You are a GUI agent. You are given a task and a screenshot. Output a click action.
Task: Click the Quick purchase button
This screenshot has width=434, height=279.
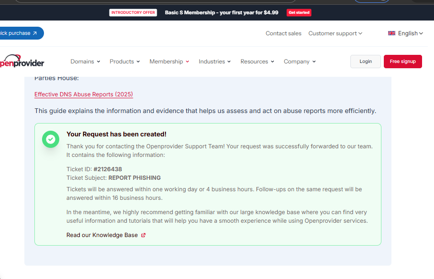pos(22,33)
